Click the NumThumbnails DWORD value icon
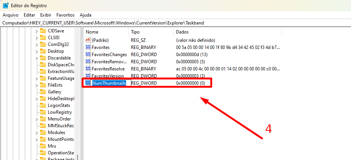 [x=88, y=83]
